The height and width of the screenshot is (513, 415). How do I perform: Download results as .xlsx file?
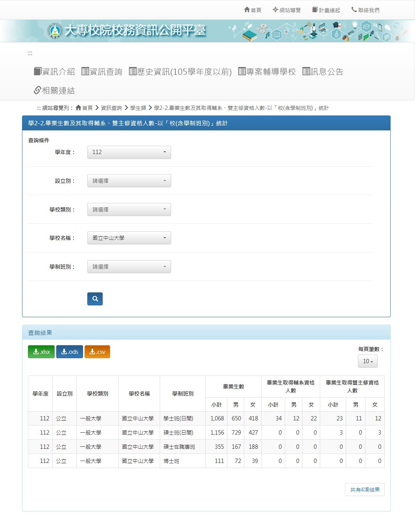coord(41,352)
